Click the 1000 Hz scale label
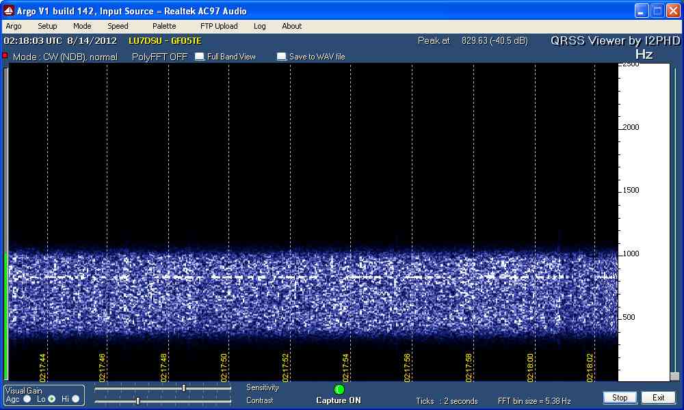 631,254
